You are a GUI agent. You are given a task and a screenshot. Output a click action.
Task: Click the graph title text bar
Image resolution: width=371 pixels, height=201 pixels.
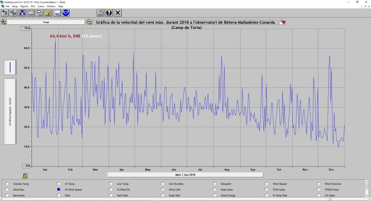click(185, 22)
